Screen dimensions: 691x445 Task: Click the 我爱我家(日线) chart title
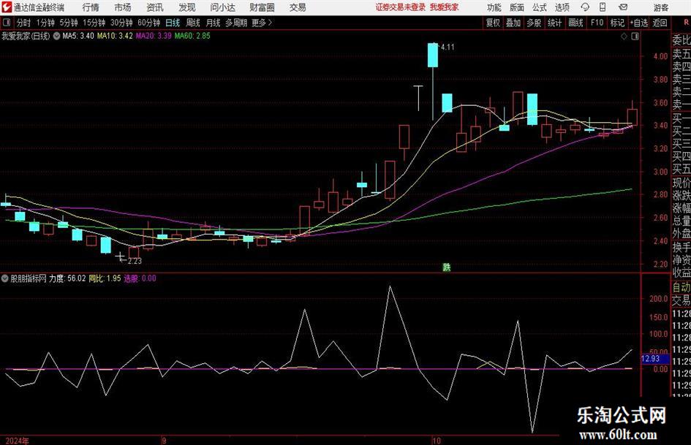click(x=26, y=36)
